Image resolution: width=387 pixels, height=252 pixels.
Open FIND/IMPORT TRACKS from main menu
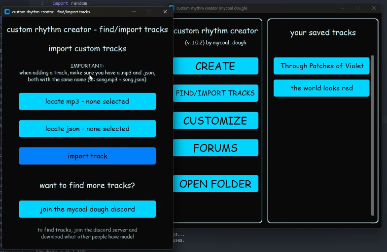(x=216, y=93)
